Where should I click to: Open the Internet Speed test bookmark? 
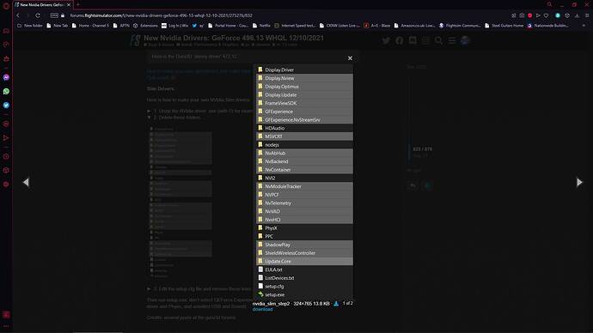tap(295, 26)
